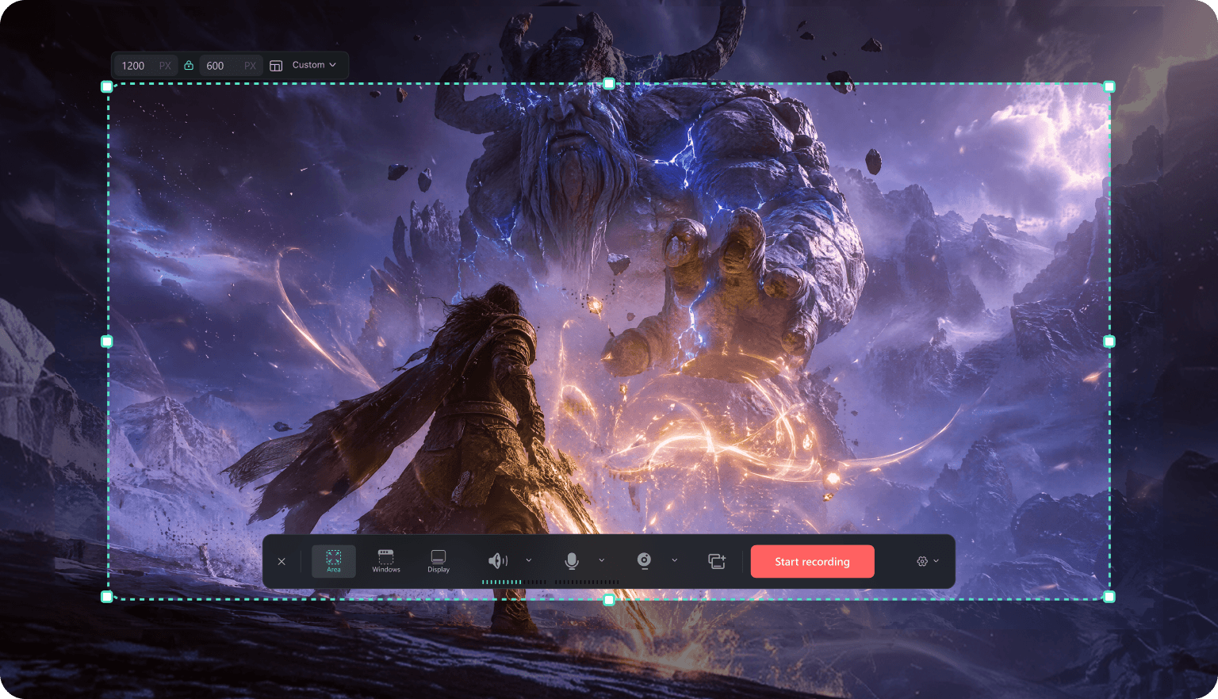The height and width of the screenshot is (699, 1218).
Task: Click the layout icon before Custom
Action: [276, 66]
